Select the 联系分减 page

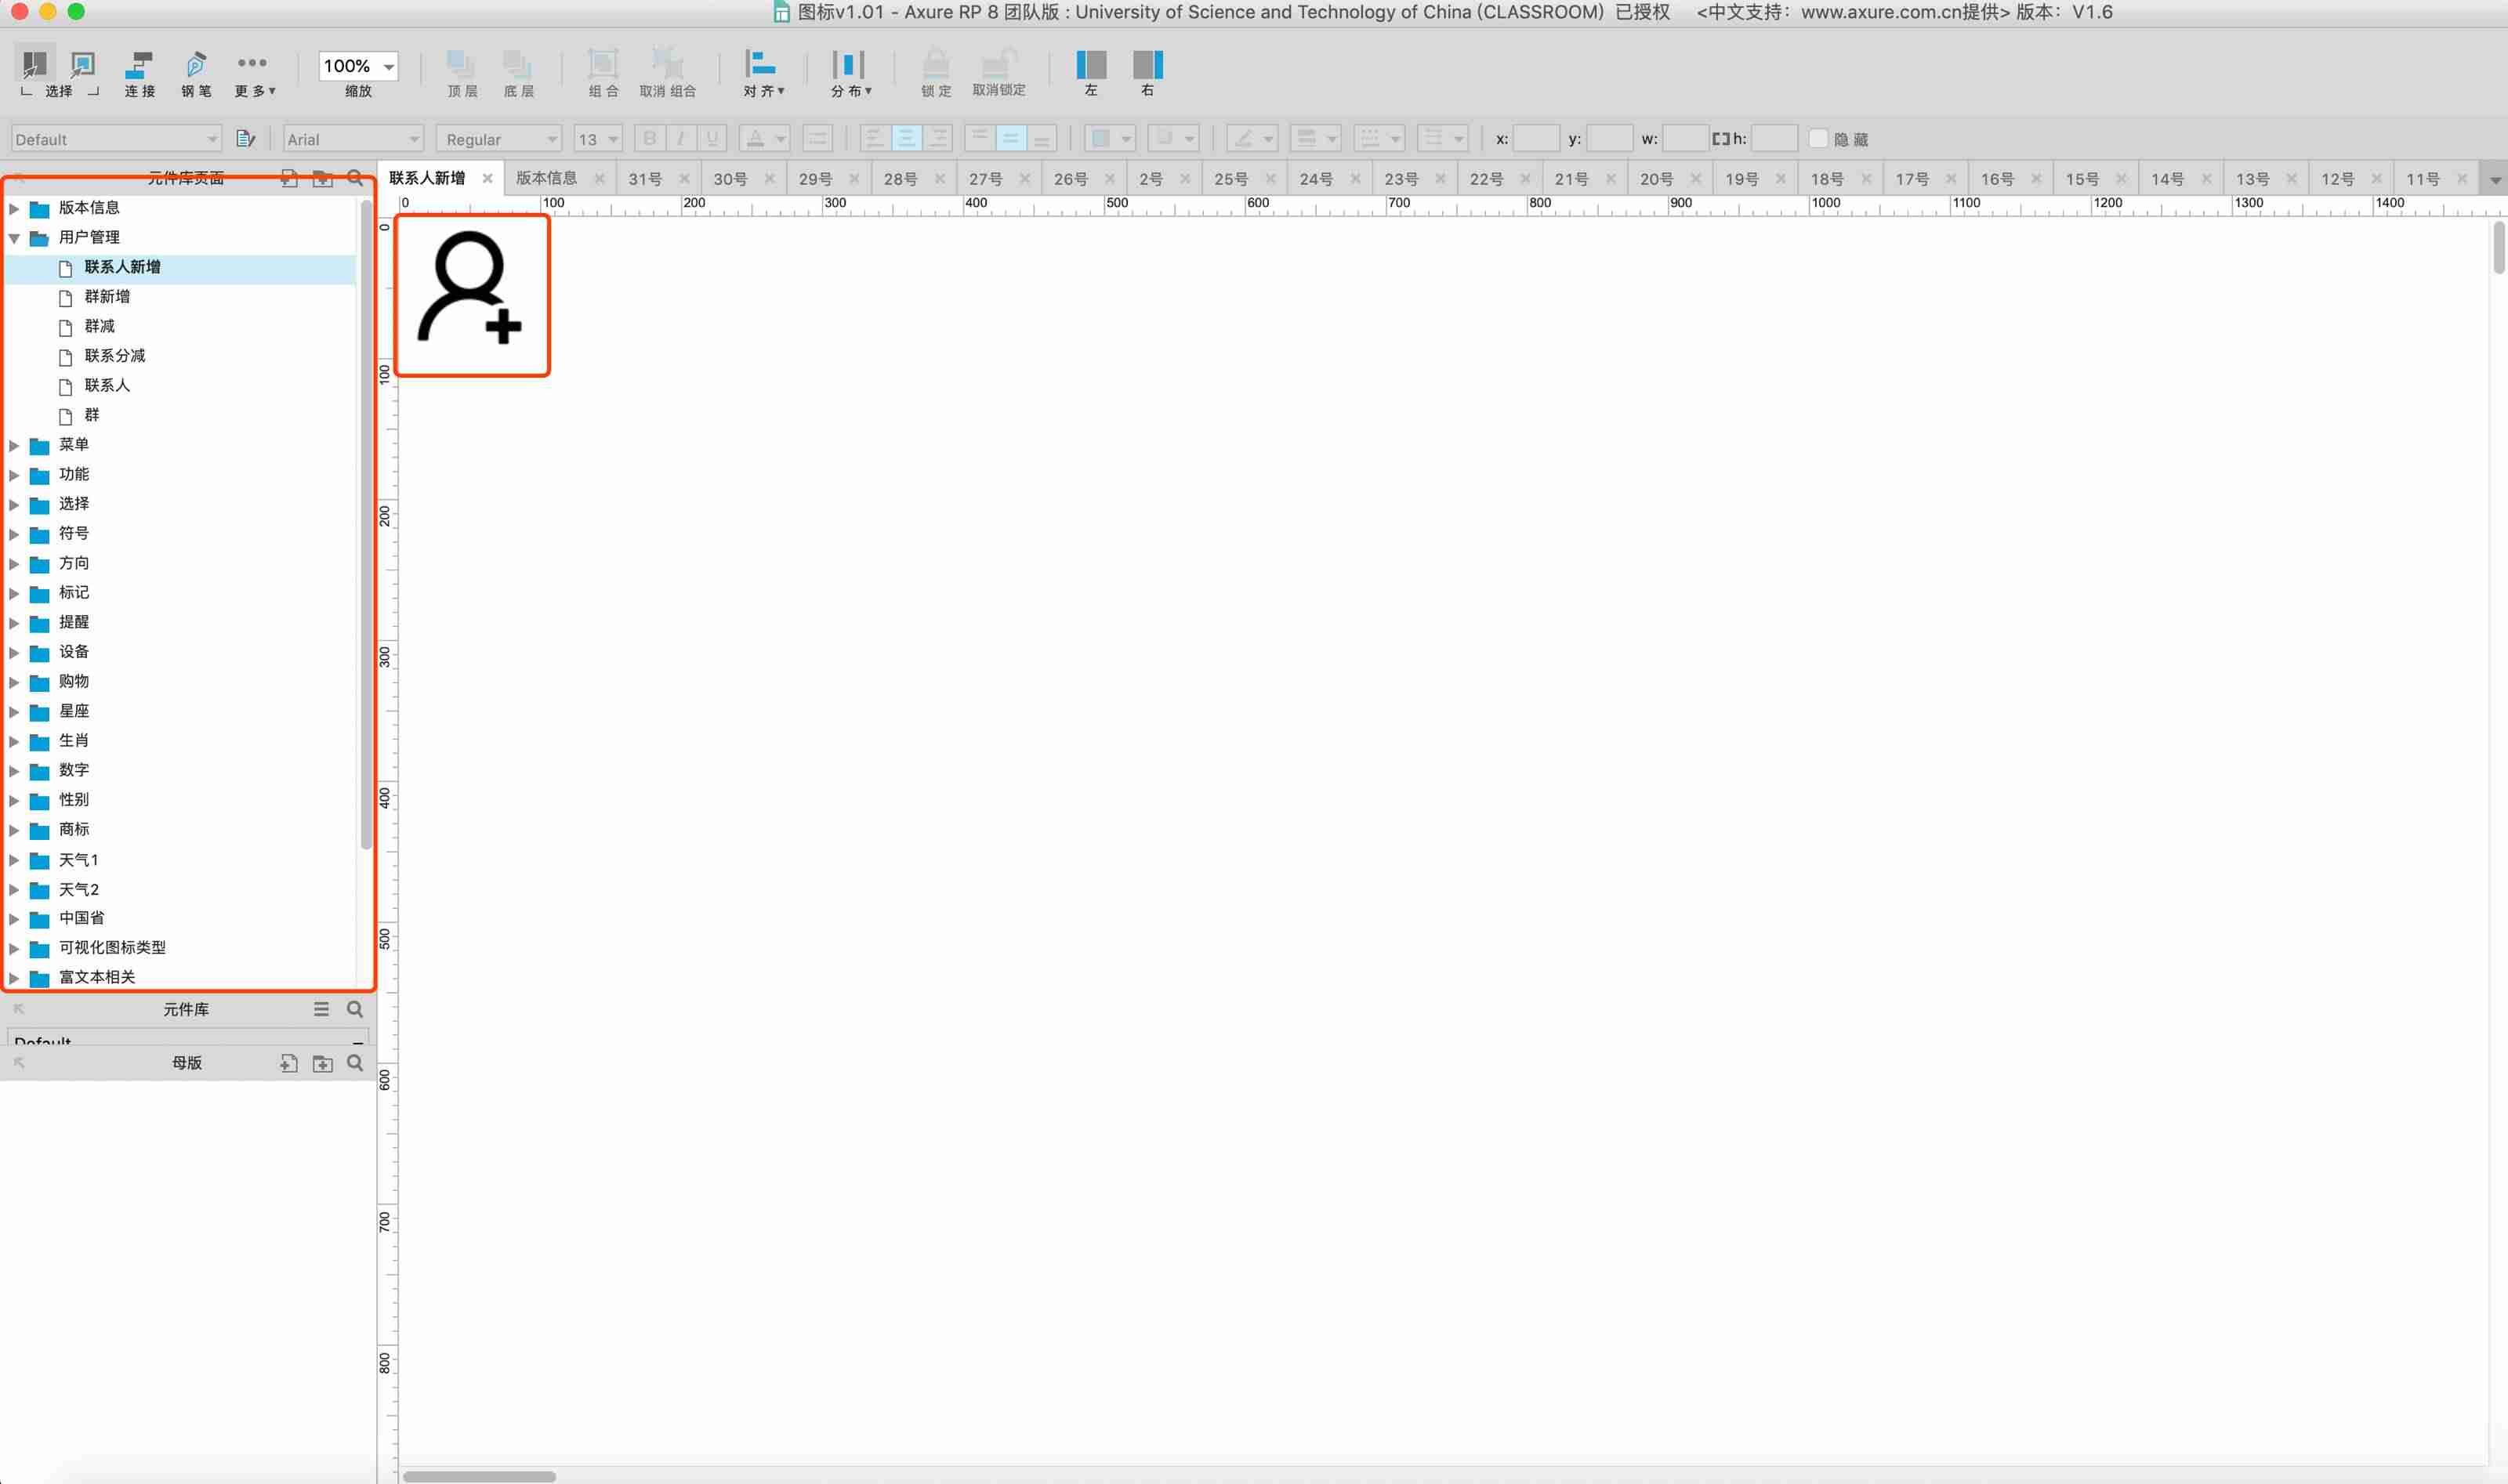pyautogui.click(x=115, y=356)
